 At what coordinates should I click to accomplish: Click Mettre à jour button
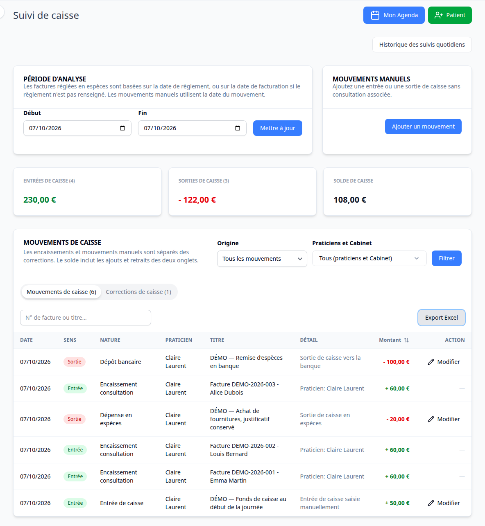[278, 128]
